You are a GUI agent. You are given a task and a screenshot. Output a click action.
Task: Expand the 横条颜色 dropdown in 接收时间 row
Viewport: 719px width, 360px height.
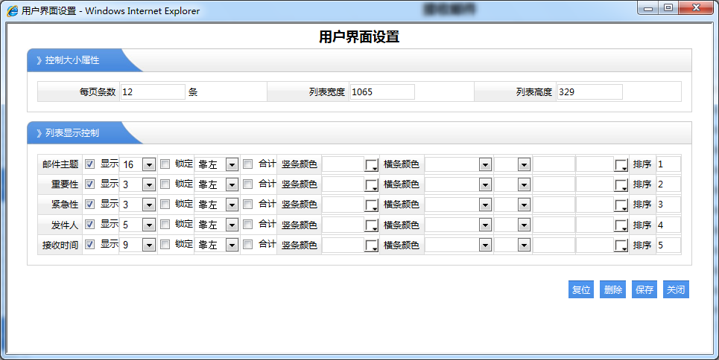pos(484,245)
